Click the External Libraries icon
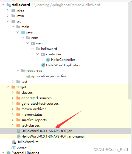Viewport: 132px width, 154px height. tap(9, 153)
